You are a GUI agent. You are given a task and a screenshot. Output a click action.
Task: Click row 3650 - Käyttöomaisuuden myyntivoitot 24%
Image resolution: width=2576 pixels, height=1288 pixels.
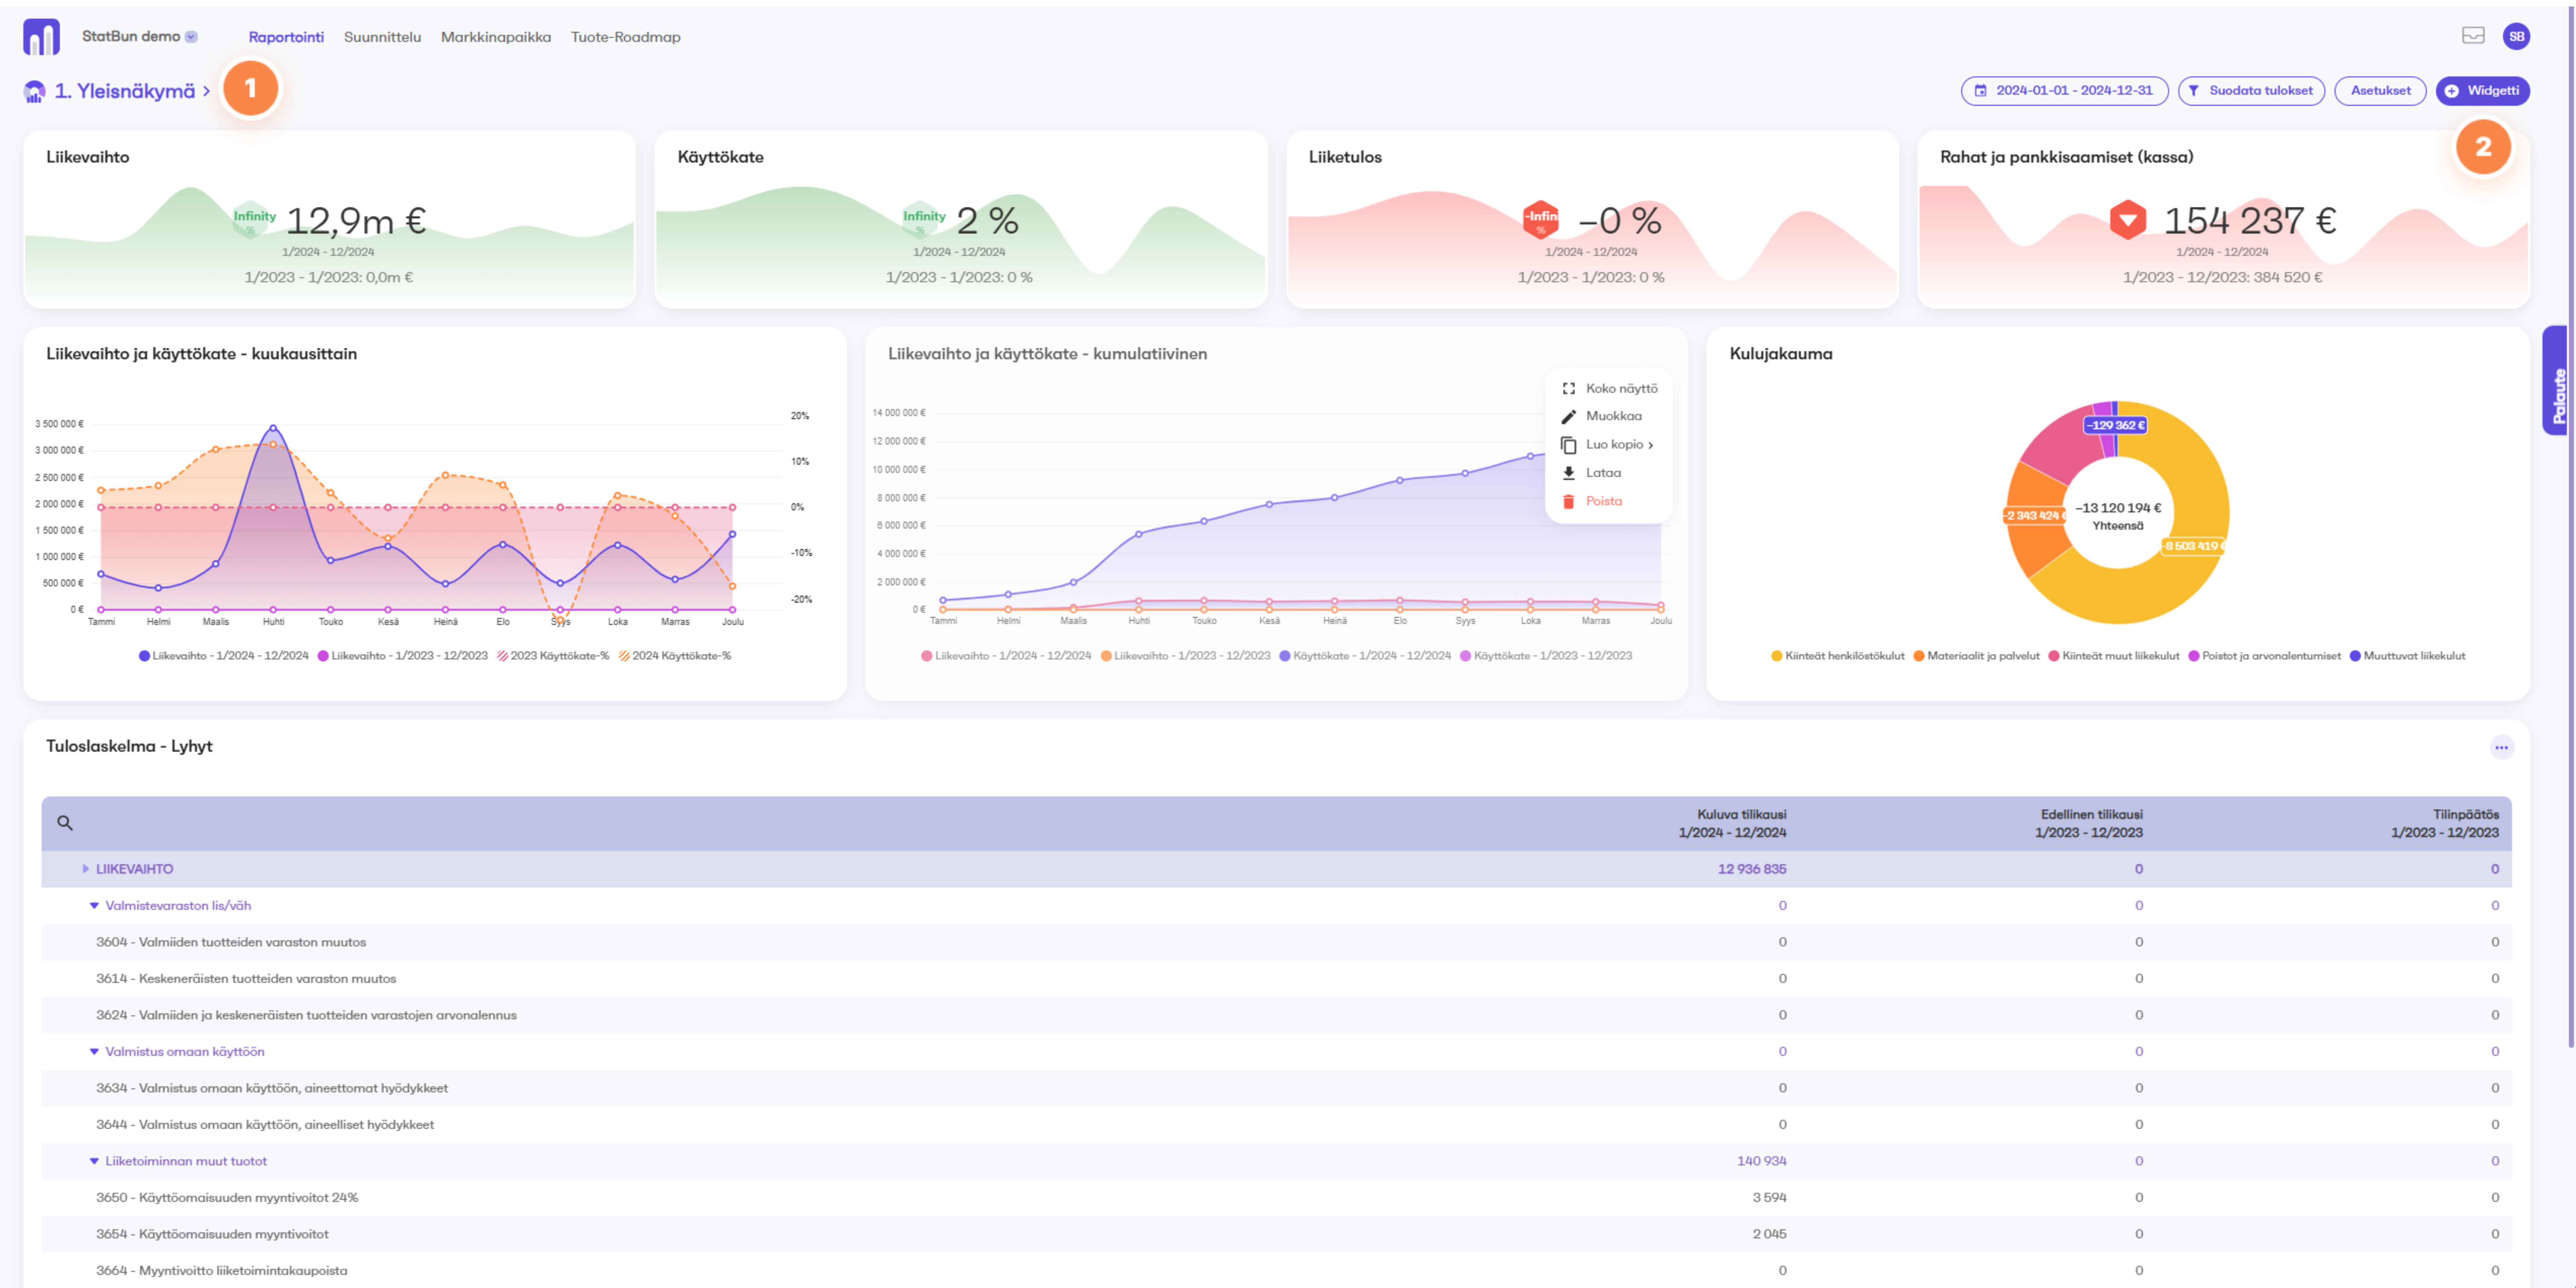tap(1276, 1198)
